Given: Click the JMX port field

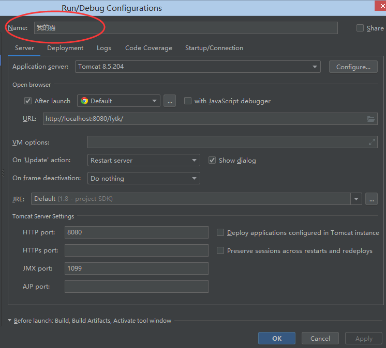Looking at the screenshot, I should 137,268.
